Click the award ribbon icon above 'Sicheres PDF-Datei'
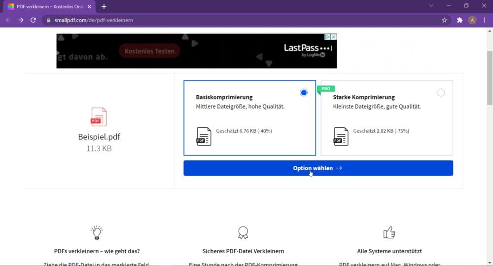 pyautogui.click(x=243, y=232)
